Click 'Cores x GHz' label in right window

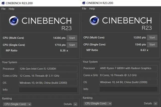(91, 75)
